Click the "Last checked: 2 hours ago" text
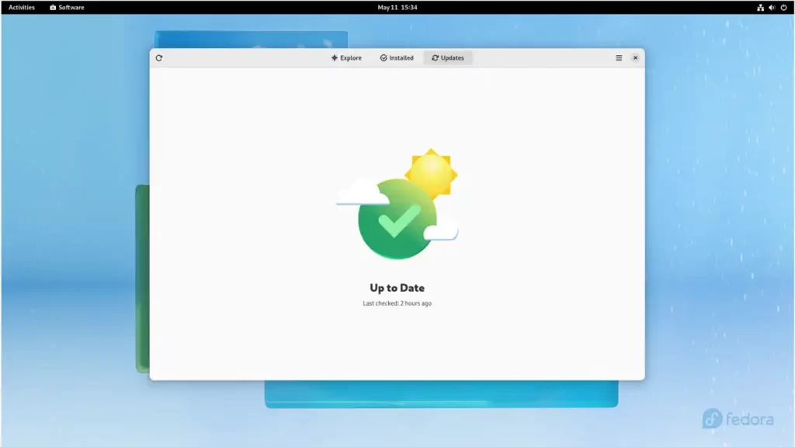Image resolution: width=795 pixels, height=447 pixels. [x=397, y=303]
